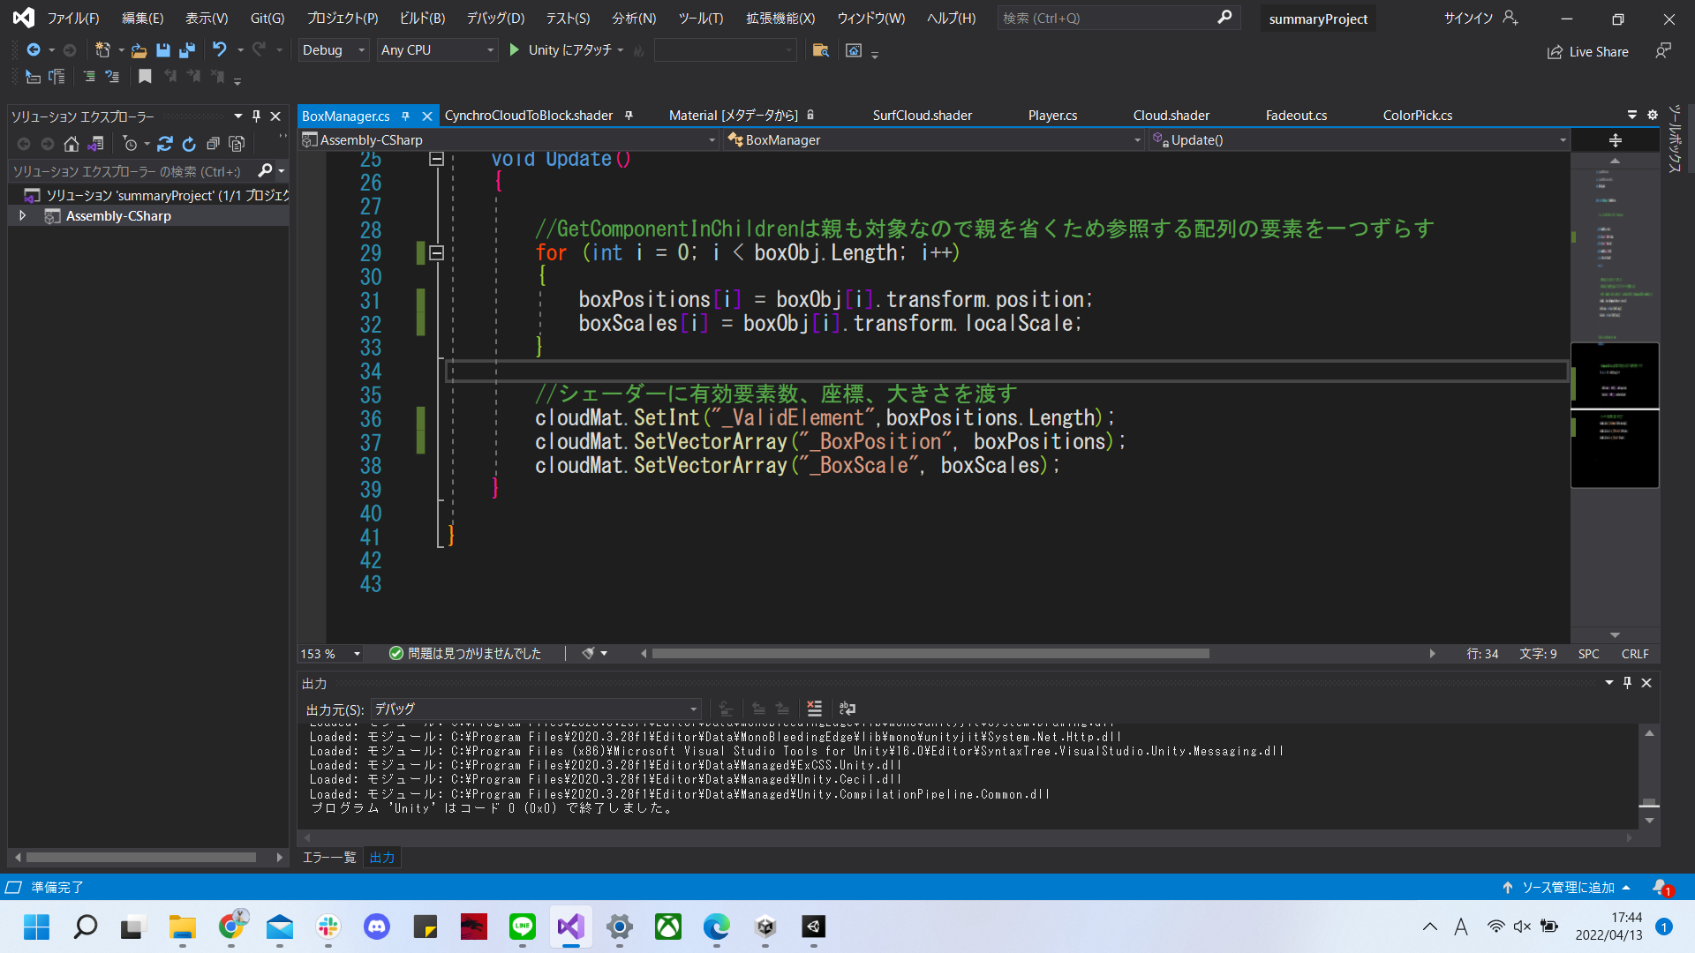Toggle word wrap in the Output window
The width and height of the screenshot is (1695, 953).
pos(847,709)
